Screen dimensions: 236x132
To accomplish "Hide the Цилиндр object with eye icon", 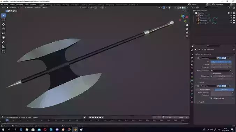I will pyautogui.click(x=231, y=20).
